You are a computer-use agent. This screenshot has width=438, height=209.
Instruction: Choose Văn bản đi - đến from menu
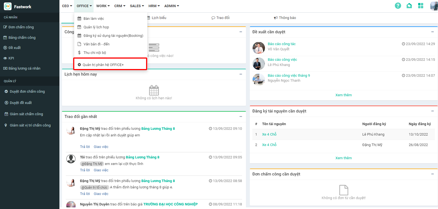[x=96, y=44]
